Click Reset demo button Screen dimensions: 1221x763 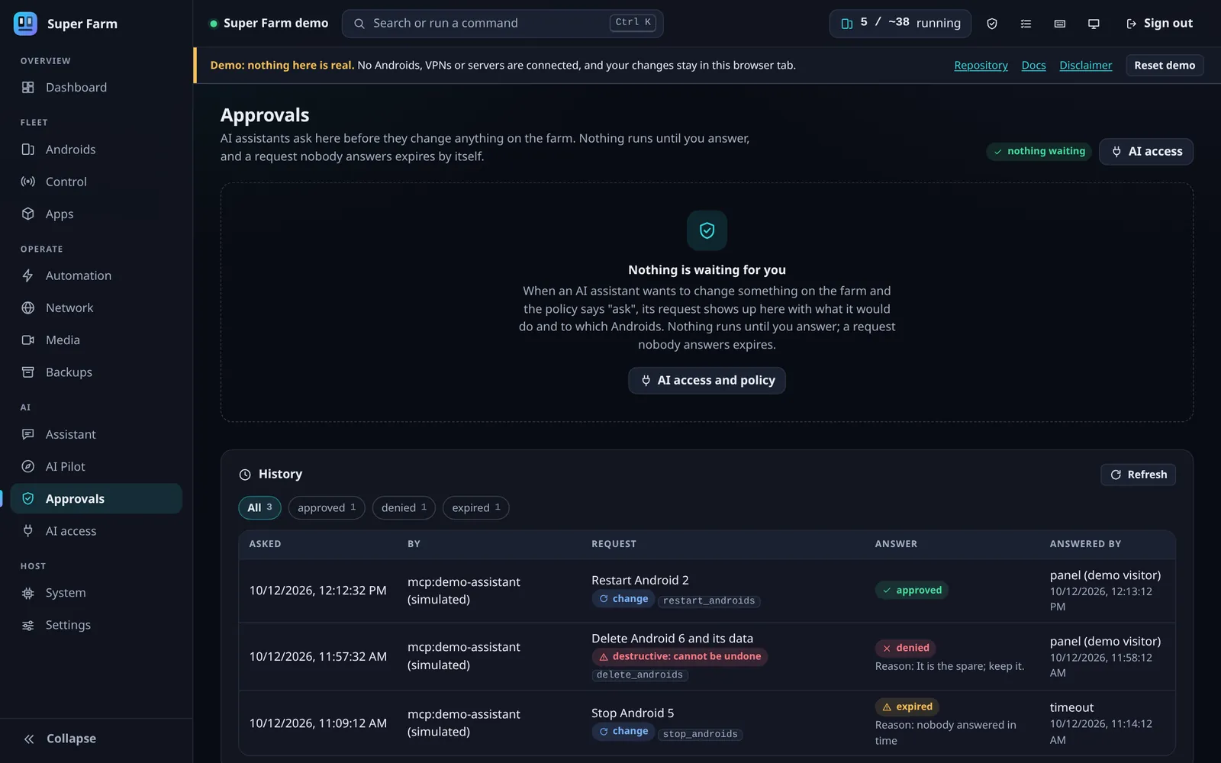[x=1165, y=66]
